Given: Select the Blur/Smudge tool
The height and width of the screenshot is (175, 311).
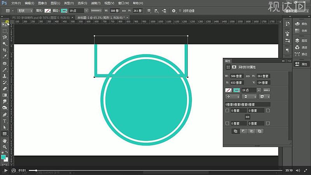Looking at the screenshot, I should pos(4,101).
